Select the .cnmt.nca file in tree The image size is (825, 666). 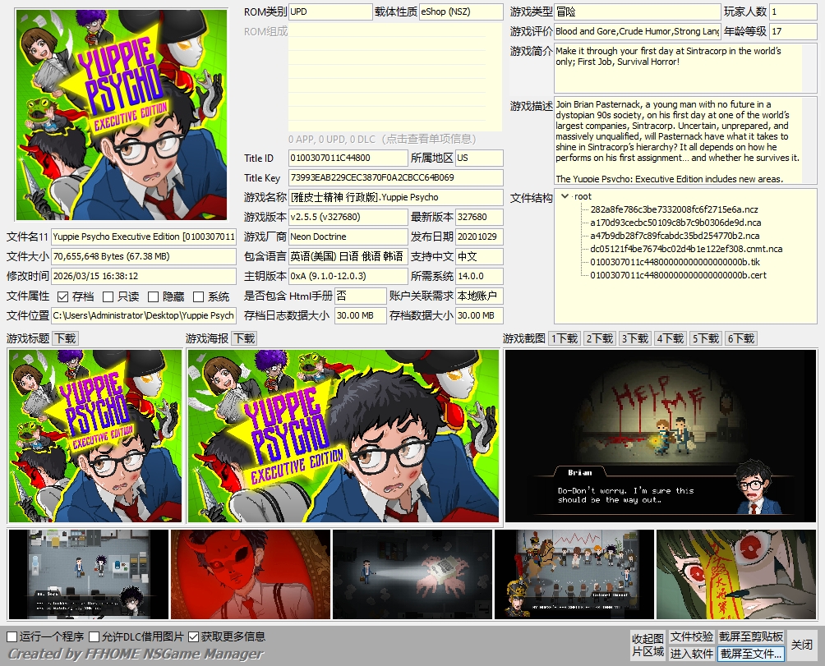click(x=685, y=249)
